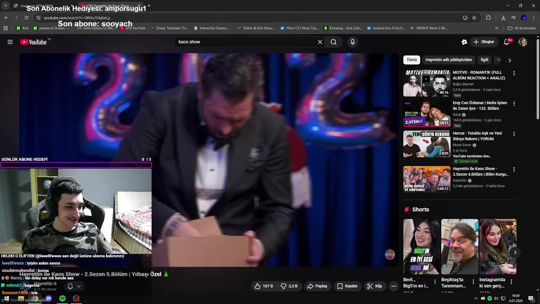Screen dimensions: 540x304
Task: Open options for the Instagram'da Short
Action: coord(511,282)
